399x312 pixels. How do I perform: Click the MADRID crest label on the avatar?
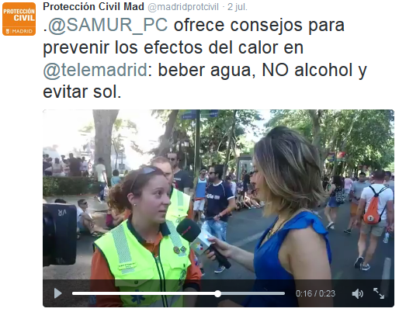click(x=19, y=31)
